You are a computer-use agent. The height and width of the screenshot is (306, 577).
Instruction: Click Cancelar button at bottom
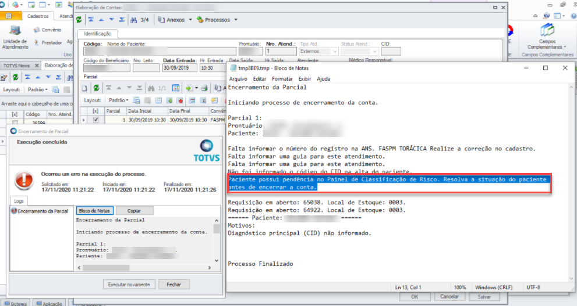[x=449, y=297]
